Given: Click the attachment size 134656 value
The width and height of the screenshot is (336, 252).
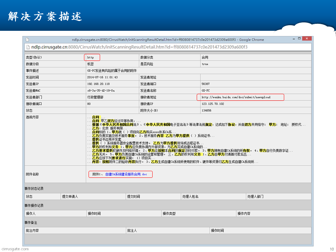Looking at the screenshot, I should [206, 110].
